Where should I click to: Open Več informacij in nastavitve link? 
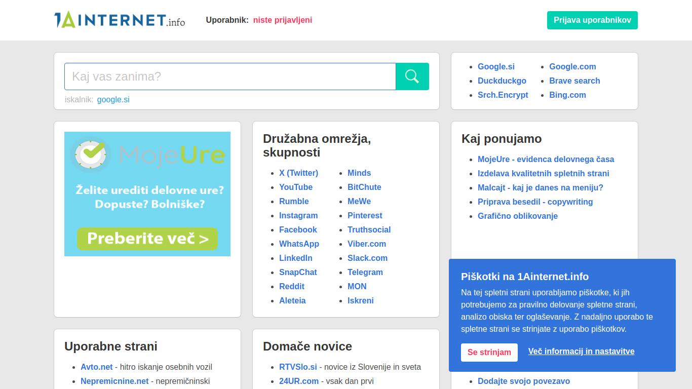tap(581, 352)
